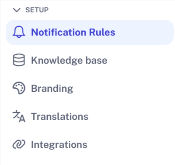Click the Integrations text label
Screen dimensions: 175x165
point(59,145)
